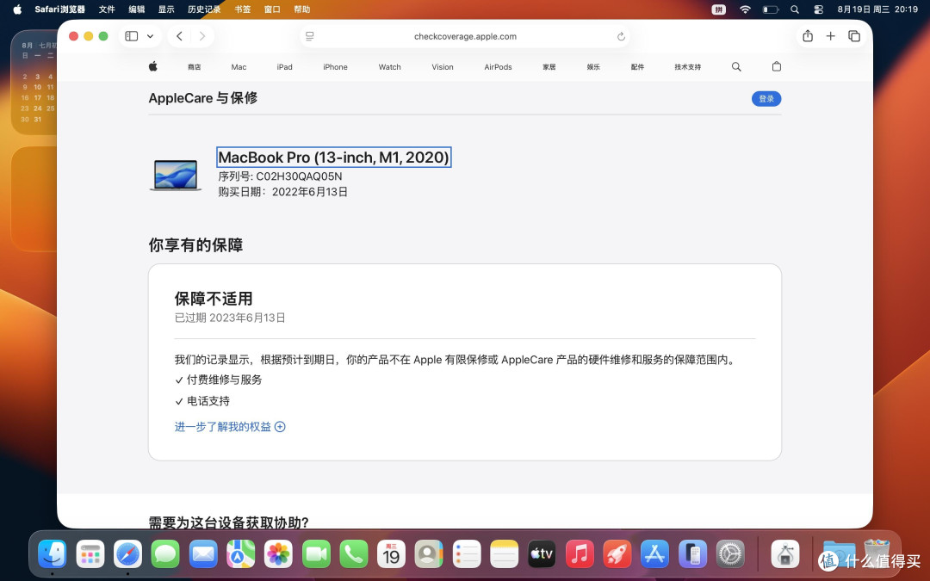This screenshot has height=581, width=930.
Task: Open Spotlight search in menu bar
Action: 795,9
